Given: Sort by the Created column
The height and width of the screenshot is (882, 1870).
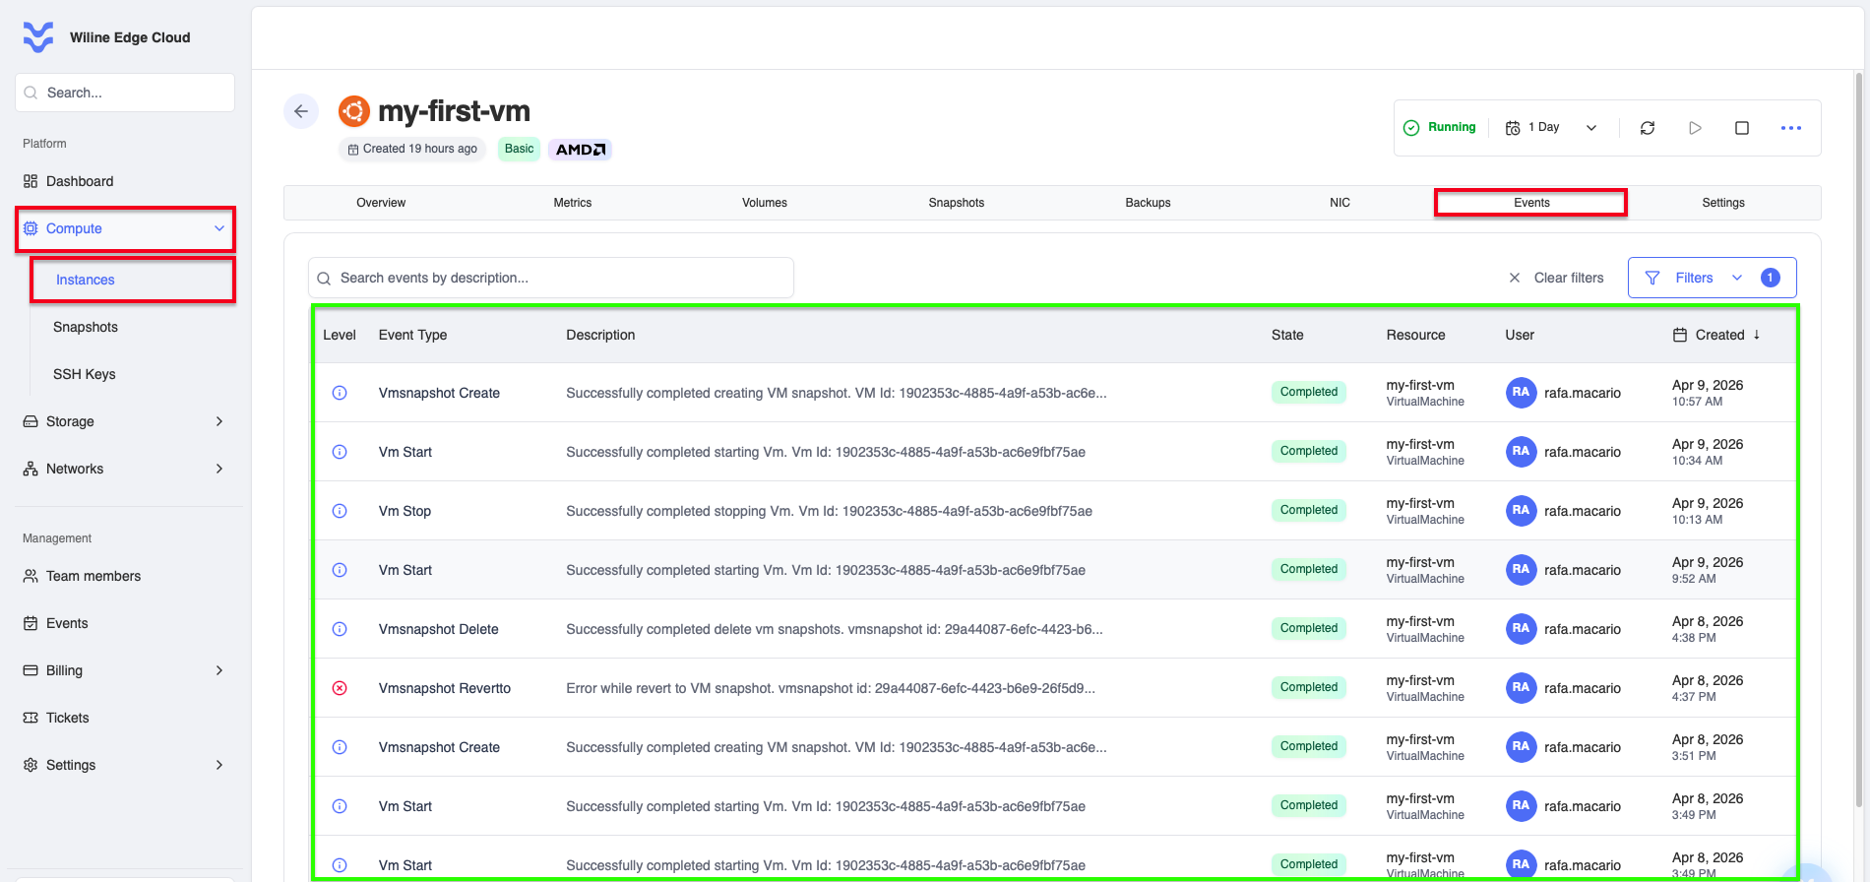Looking at the screenshot, I should point(1716,335).
